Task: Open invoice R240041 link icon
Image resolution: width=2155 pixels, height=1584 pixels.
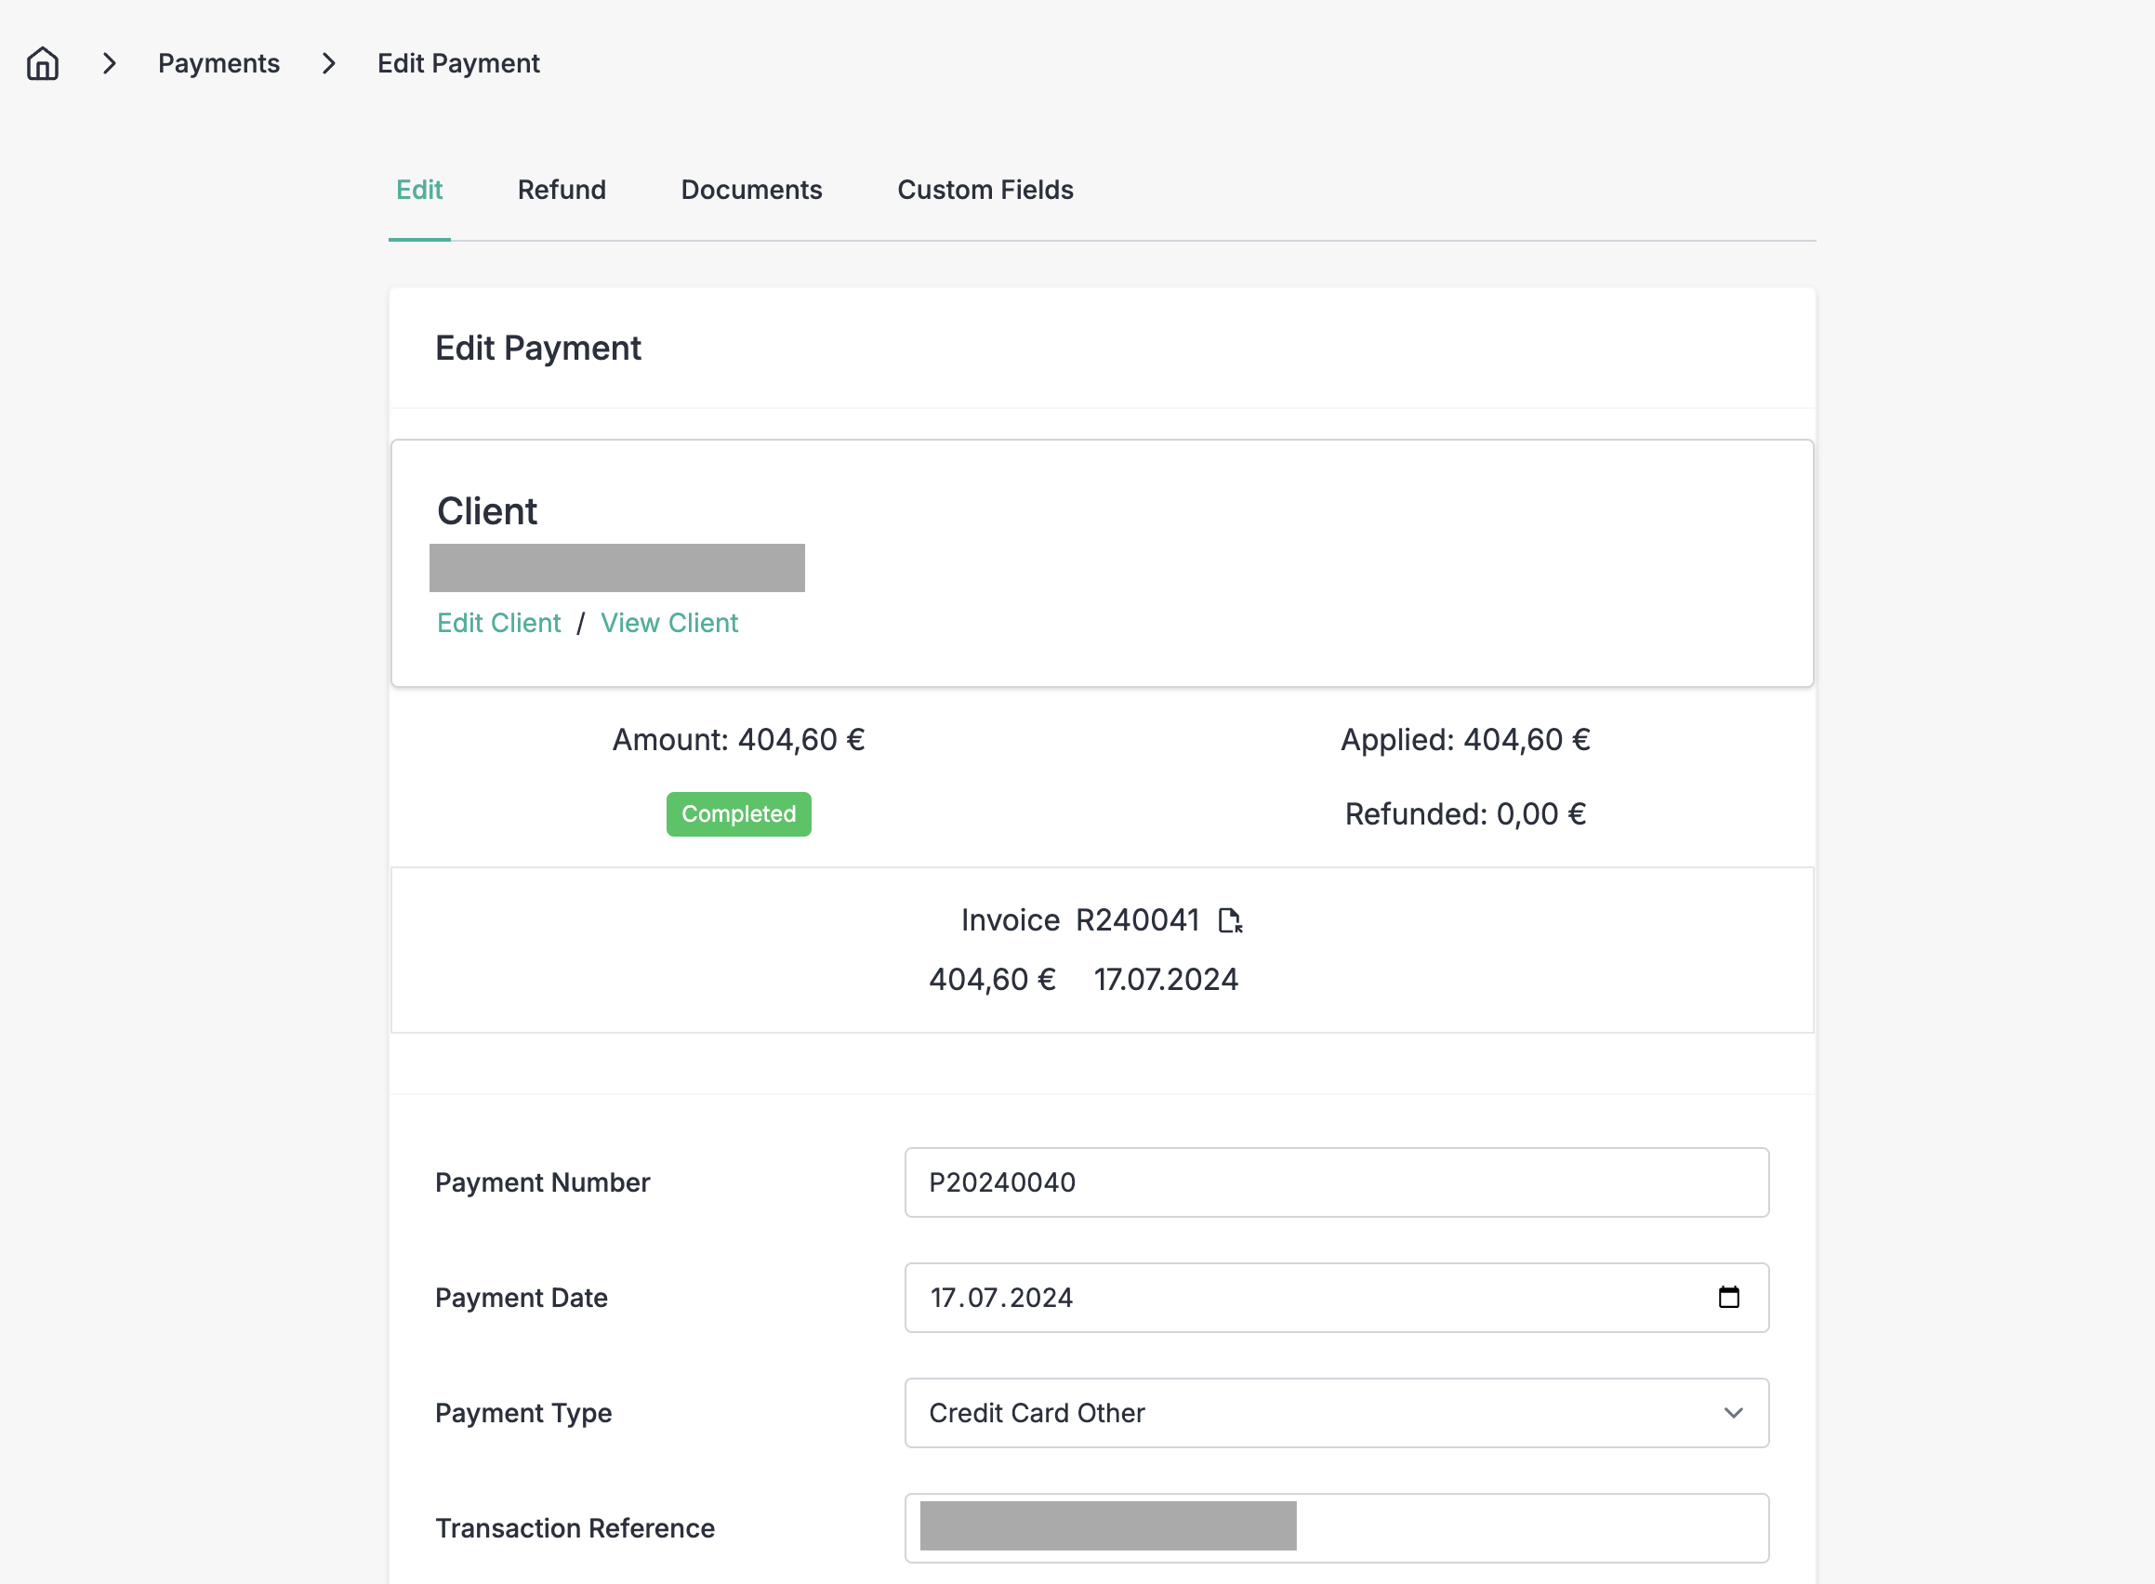Action: click(x=1230, y=920)
